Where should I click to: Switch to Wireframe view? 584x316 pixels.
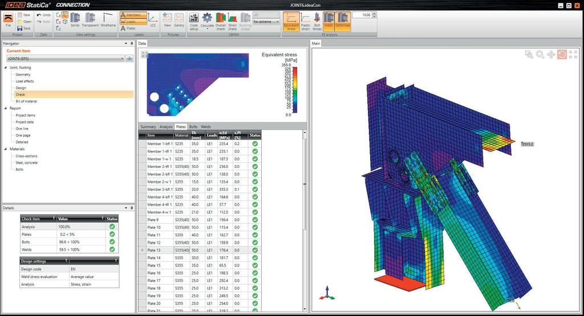click(x=108, y=20)
